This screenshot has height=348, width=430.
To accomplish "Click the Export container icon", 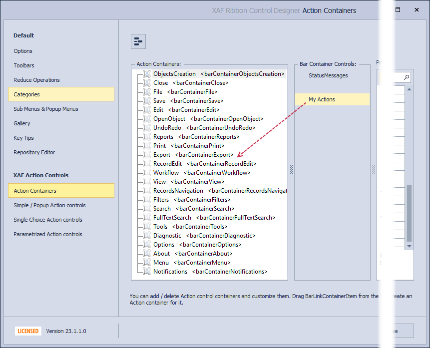I will click(147, 155).
